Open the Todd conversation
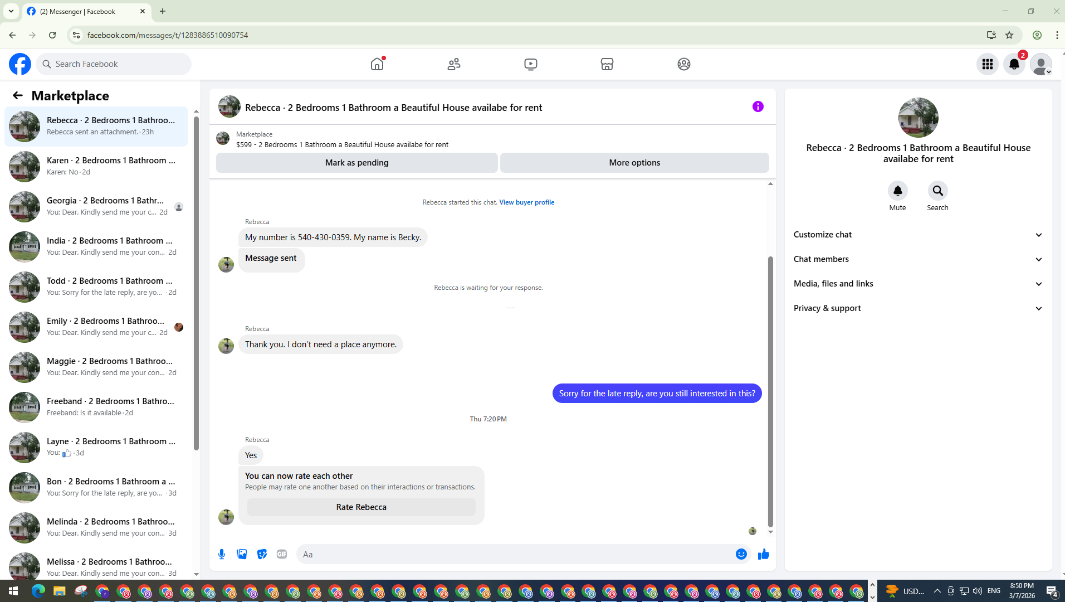 pyautogui.click(x=96, y=287)
